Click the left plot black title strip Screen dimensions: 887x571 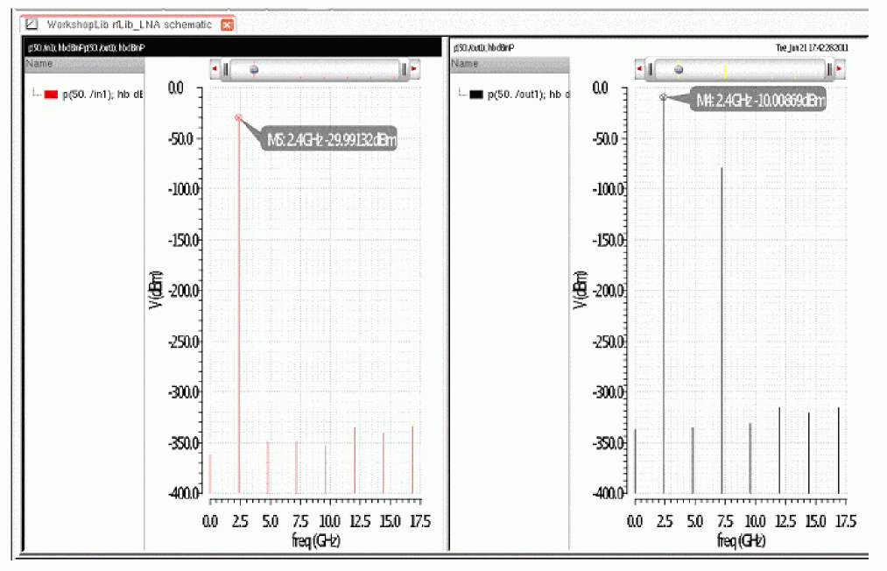click(233, 47)
